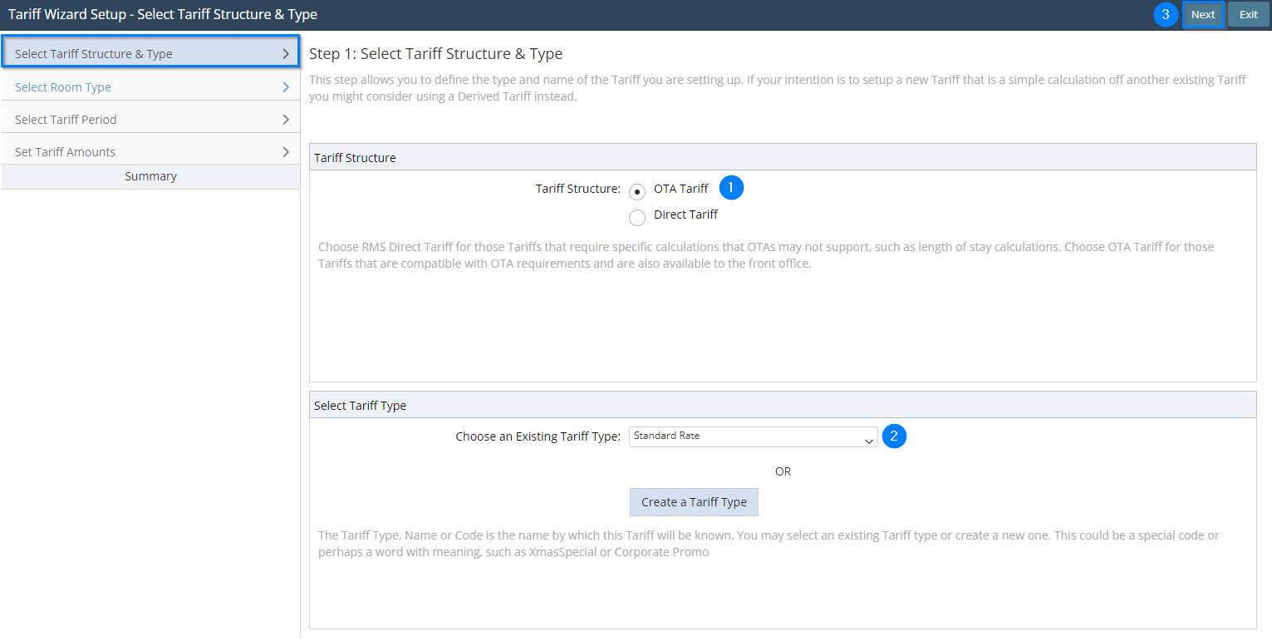Go to the Select Room Type step label
The image size is (1272, 641).
63,87
